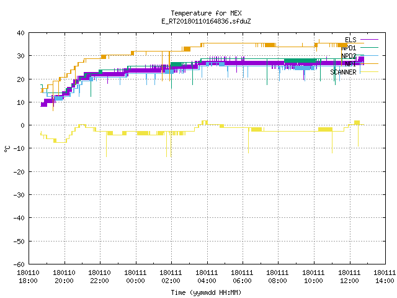Click the x-axis tick 180110 20:00
Image resolution: width=397 pixels, height=298 pixels.
pyautogui.click(x=64, y=277)
